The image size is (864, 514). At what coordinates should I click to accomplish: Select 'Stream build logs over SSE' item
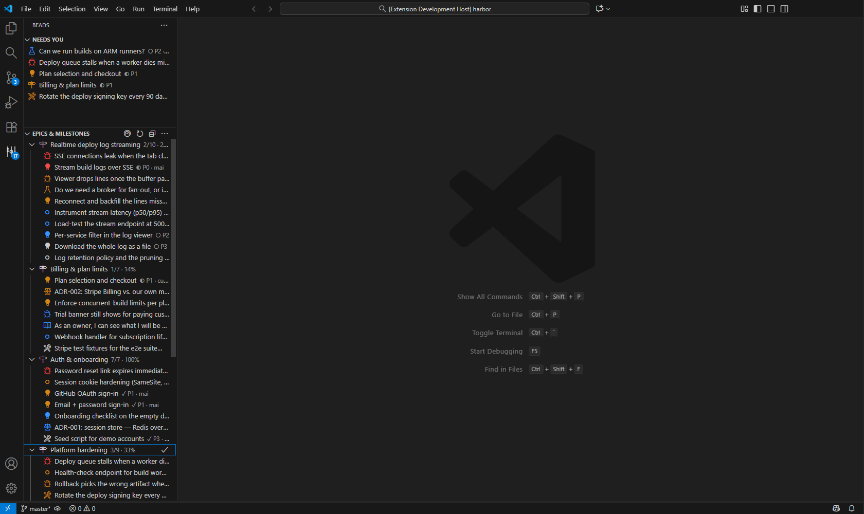(x=98, y=167)
